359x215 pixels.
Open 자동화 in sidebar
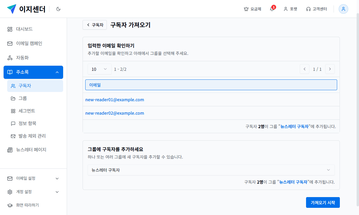click(x=34, y=58)
